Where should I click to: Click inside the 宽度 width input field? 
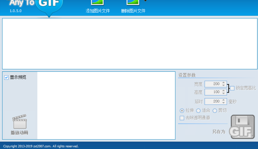click(214, 84)
